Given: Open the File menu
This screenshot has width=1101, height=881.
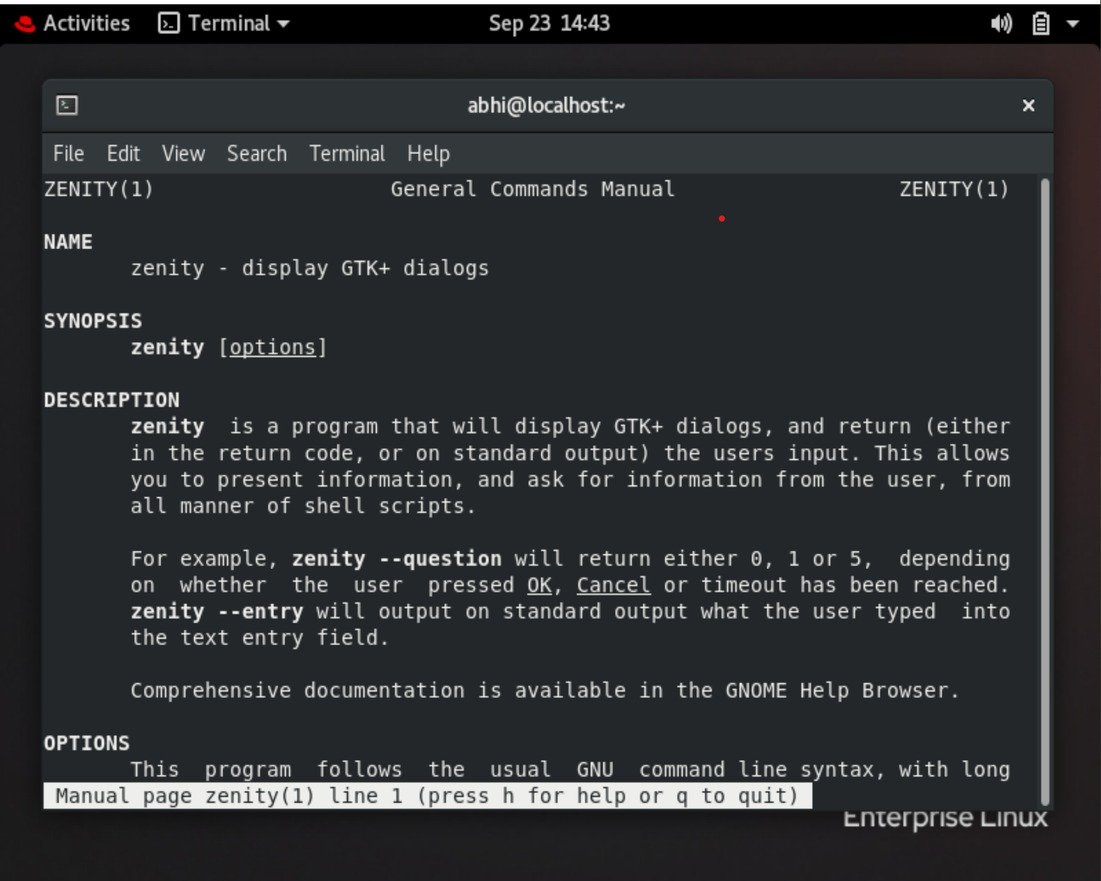Looking at the screenshot, I should click(68, 153).
